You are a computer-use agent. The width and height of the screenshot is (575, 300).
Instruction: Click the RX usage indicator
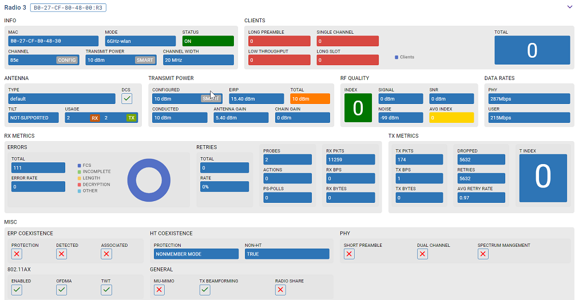pyautogui.click(x=95, y=118)
